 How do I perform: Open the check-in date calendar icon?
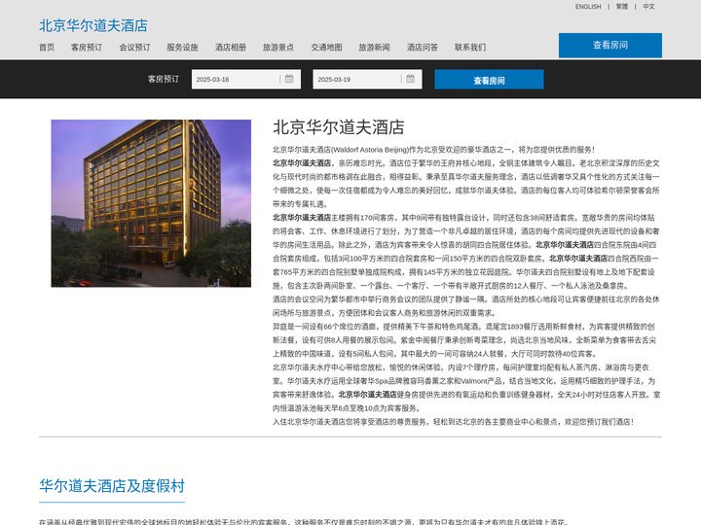click(289, 79)
